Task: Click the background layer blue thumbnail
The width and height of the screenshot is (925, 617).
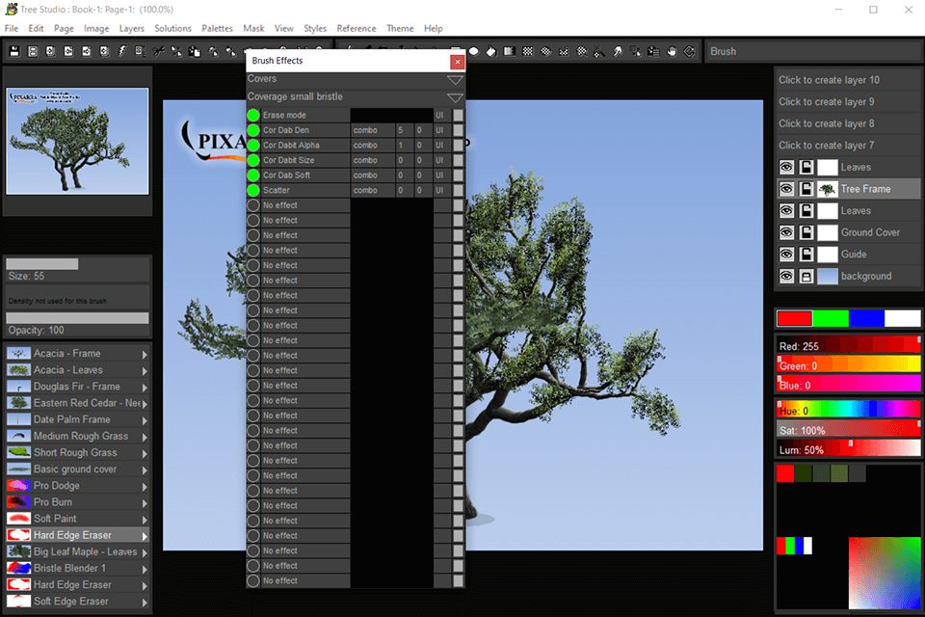Action: (827, 277)
